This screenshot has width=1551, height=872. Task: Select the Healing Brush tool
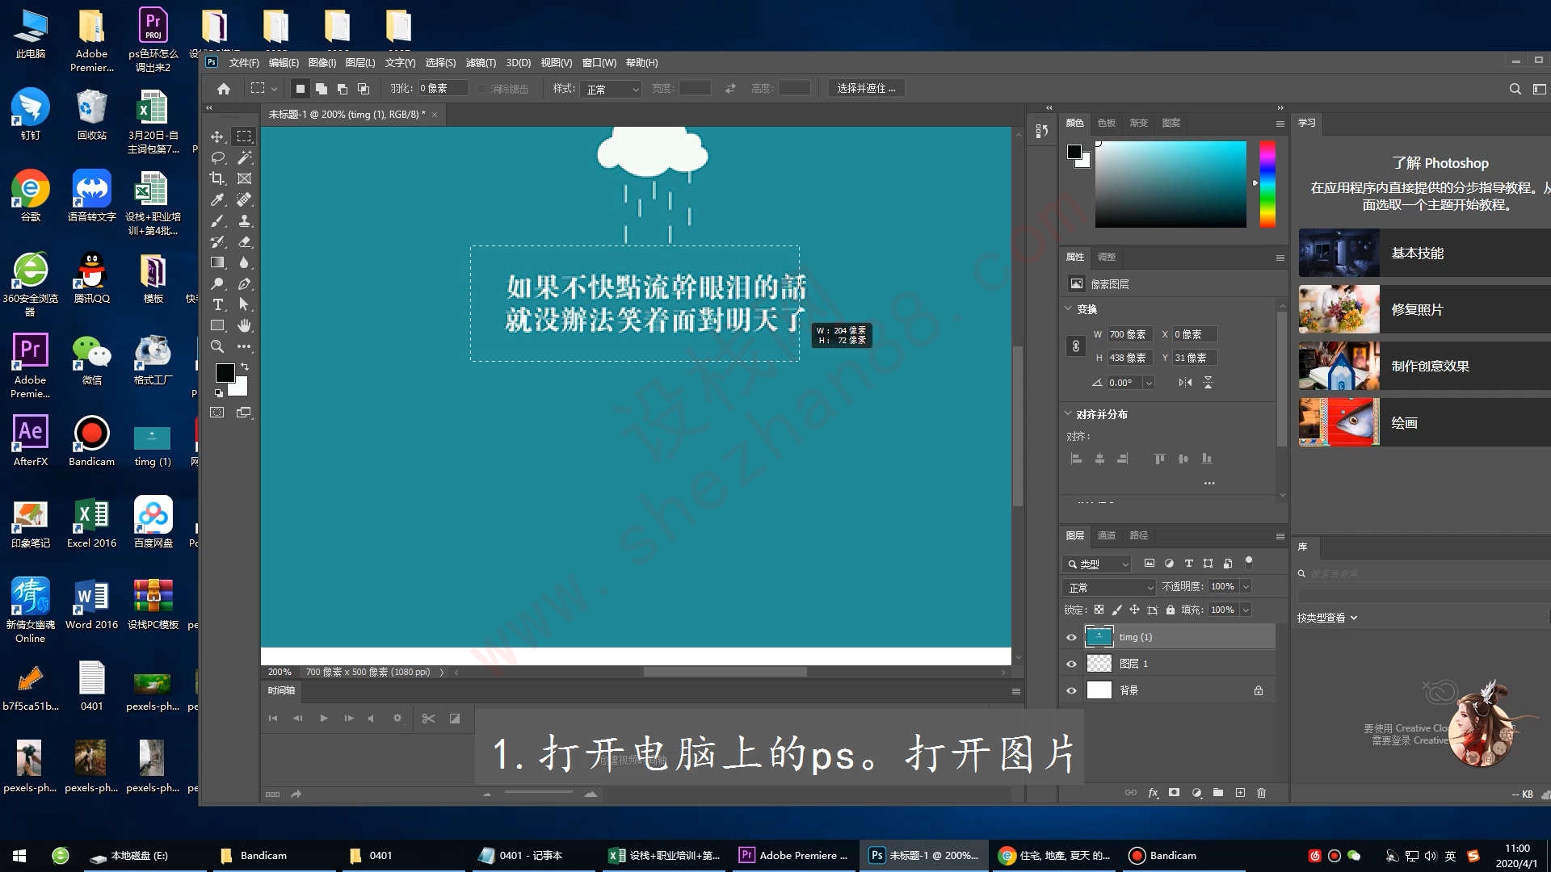[x=244, y=199]
